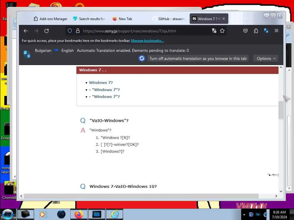Screen dimensions: 294x220
Task: Switch to the GitHub tab
Action: pyautogui.click(x=169, y=19)
